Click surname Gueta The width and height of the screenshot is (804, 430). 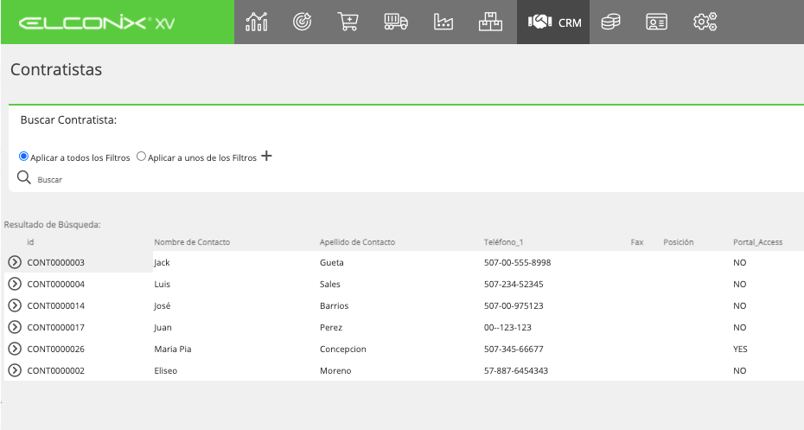click(332, 262)
